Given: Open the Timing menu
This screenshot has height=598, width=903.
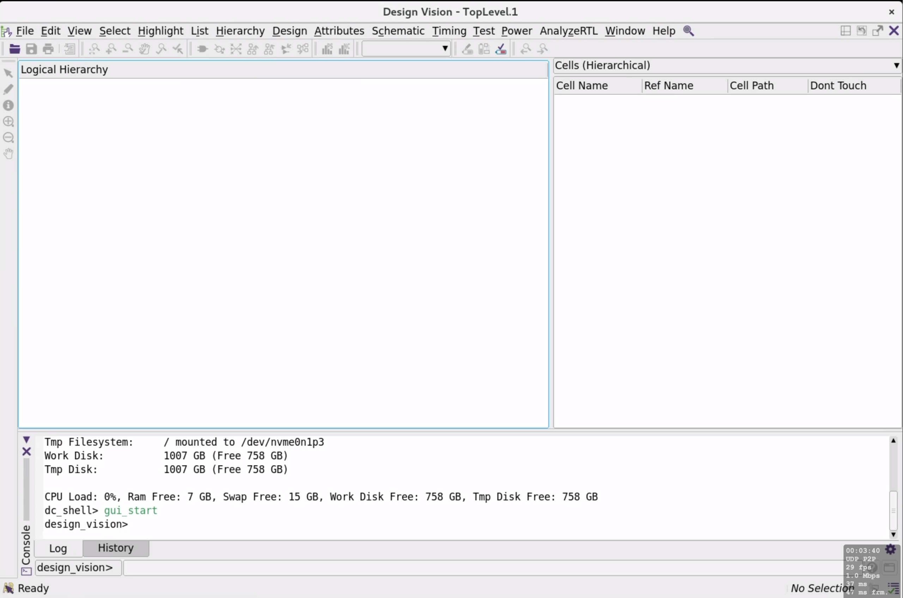Looking at the screenshot, I should 449,31.
